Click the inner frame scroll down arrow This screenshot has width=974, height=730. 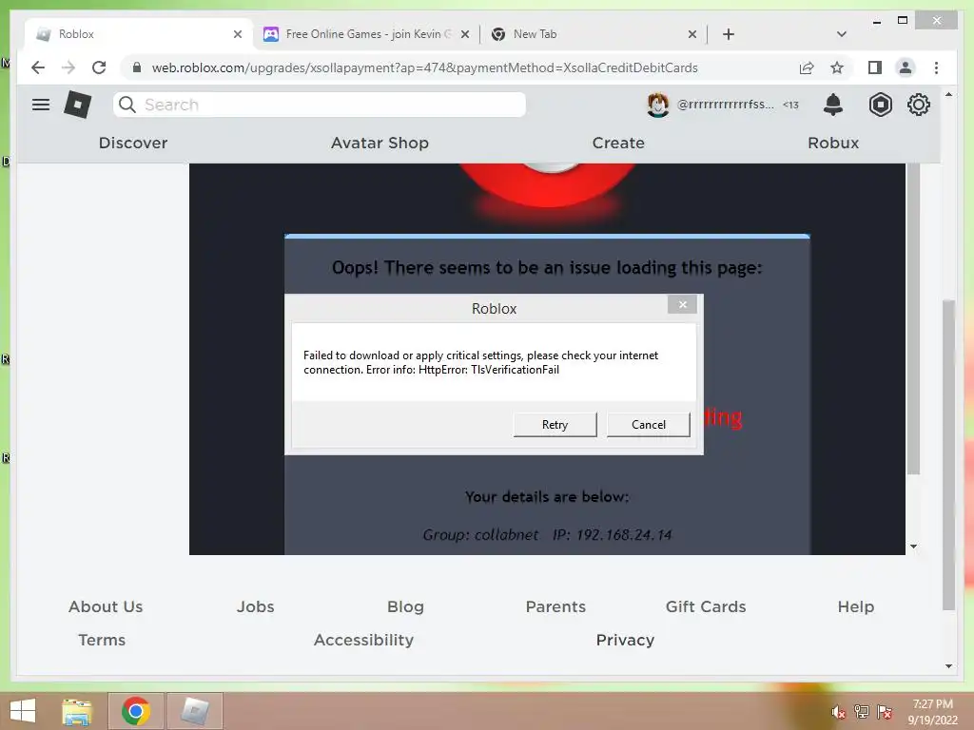[913, 547]
